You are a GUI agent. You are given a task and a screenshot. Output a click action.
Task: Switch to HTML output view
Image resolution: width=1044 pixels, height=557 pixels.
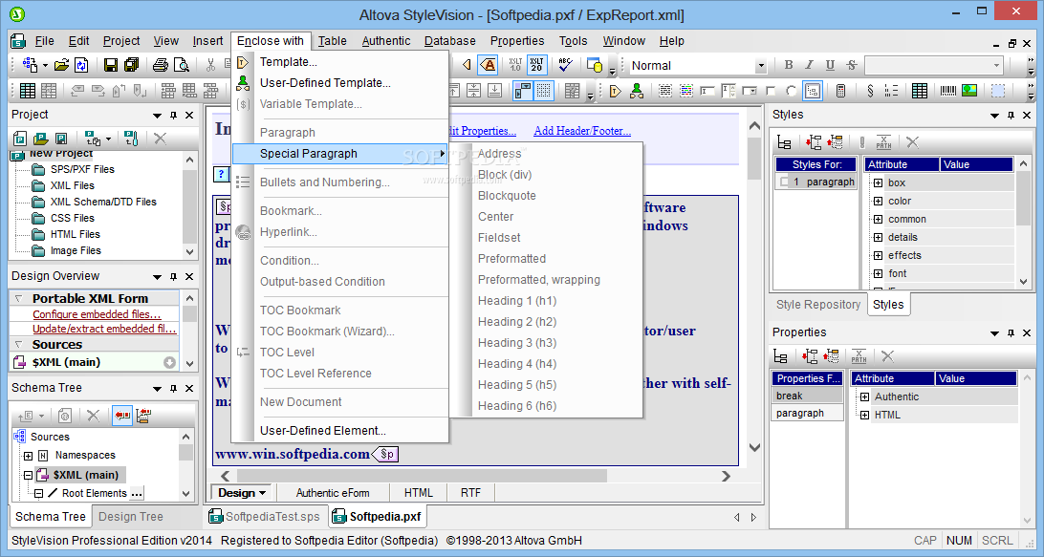[419, 493]
